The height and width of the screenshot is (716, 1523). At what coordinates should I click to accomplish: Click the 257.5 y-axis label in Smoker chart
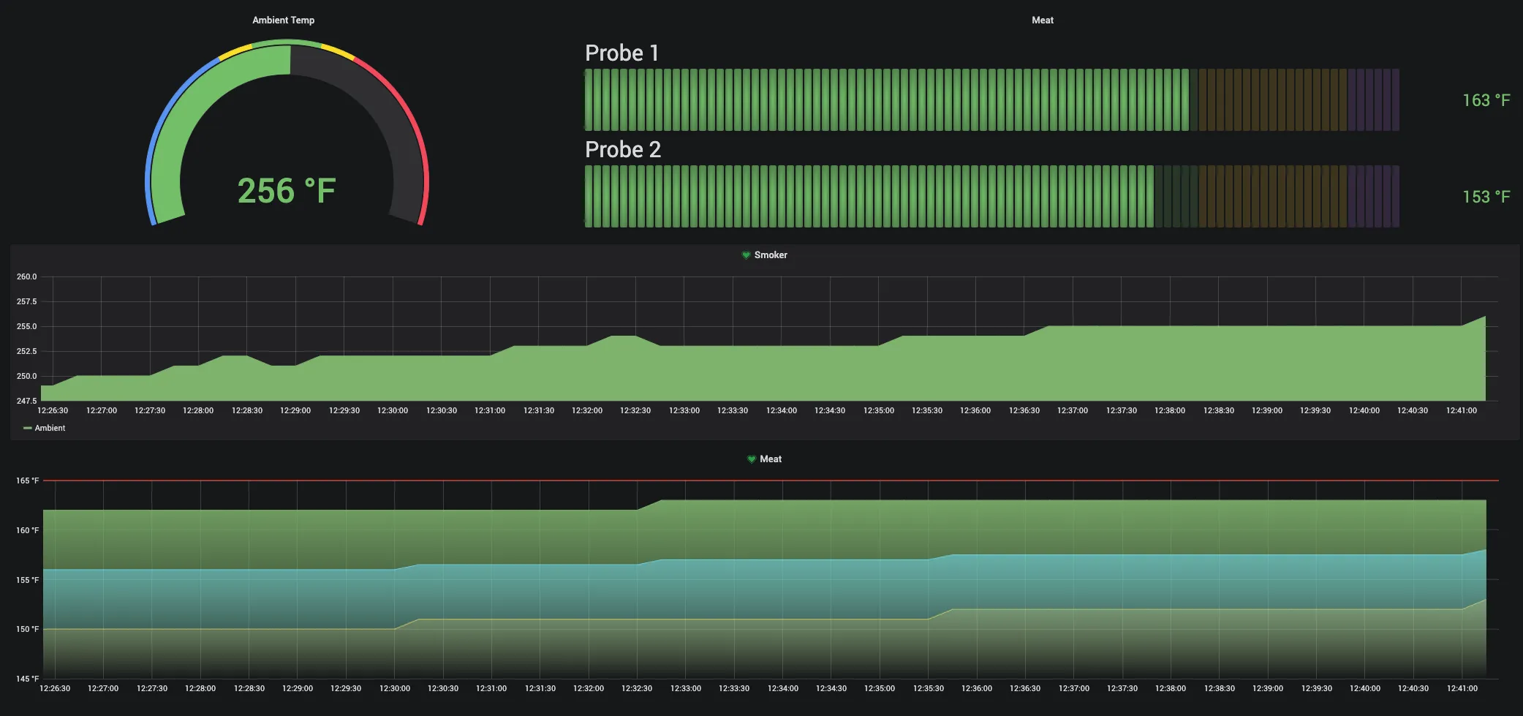[x=26, y=301]
